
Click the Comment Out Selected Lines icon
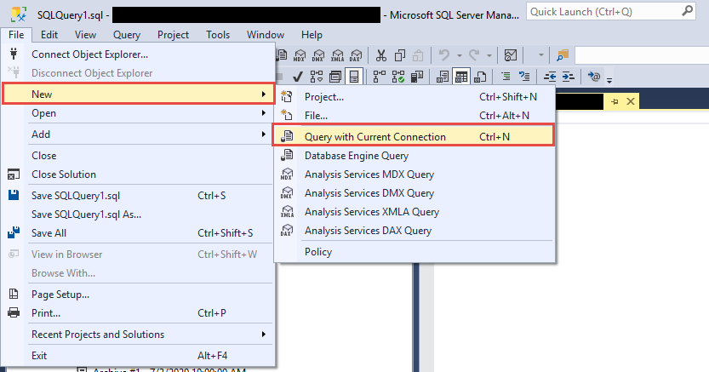tap(506, 77)
